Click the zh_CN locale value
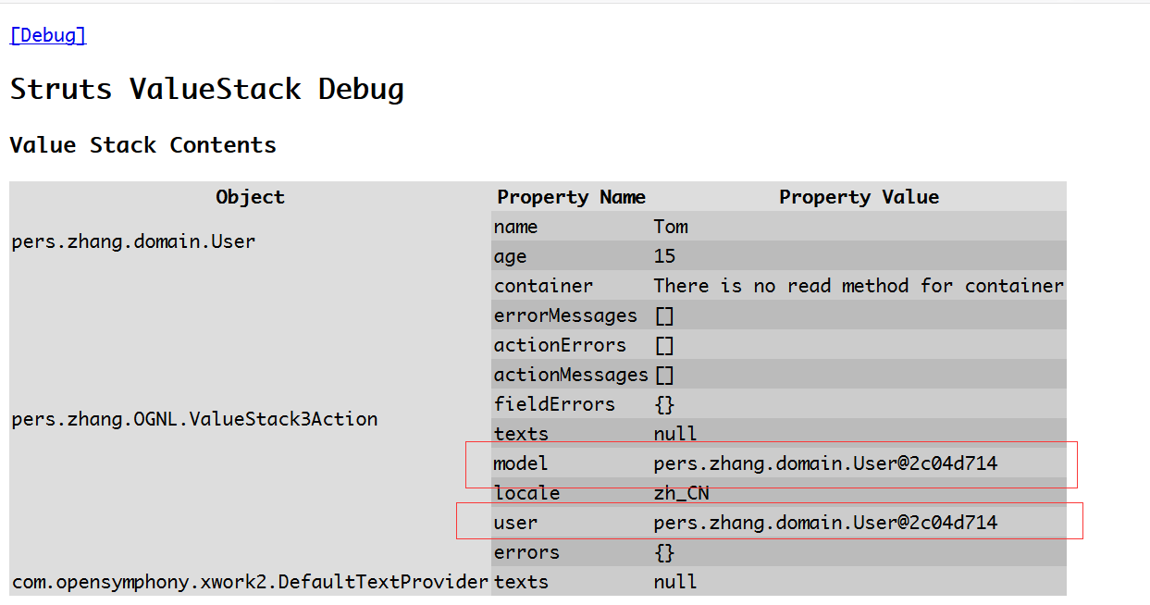 (681, 493)
